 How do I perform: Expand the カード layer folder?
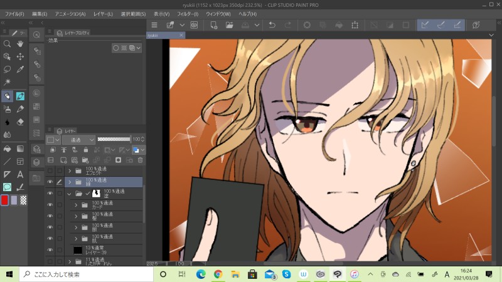click(76, 205)
